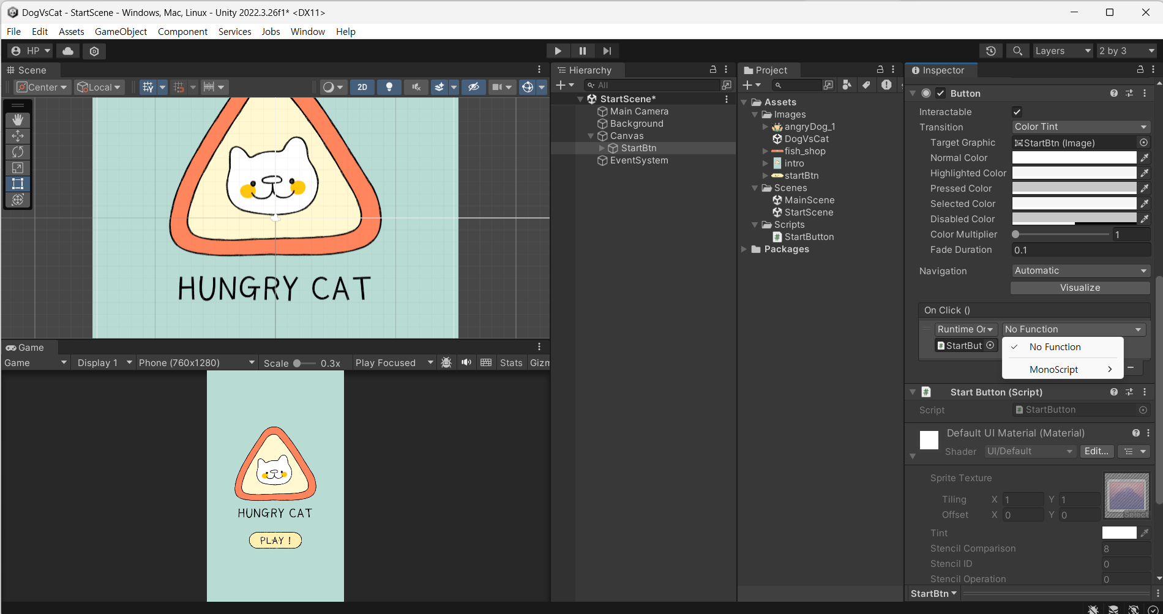Open the Layers dropdown

coord(1063,51)
